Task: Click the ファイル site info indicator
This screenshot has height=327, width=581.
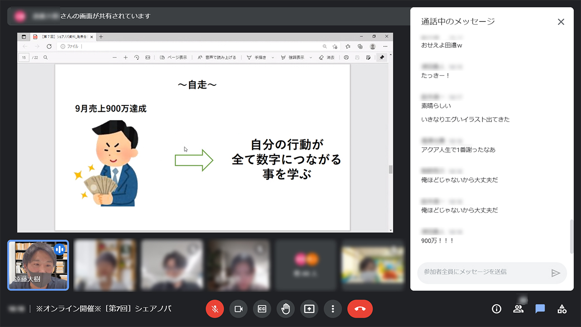Action: pos(69,46)
